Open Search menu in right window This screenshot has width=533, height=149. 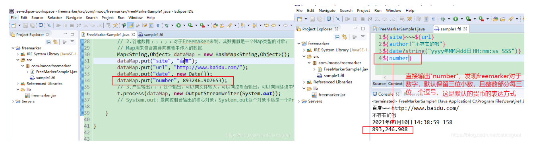[346, 10]
